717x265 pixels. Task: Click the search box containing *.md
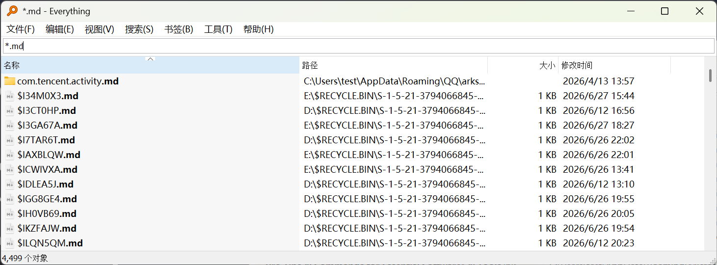pos(358,46)
